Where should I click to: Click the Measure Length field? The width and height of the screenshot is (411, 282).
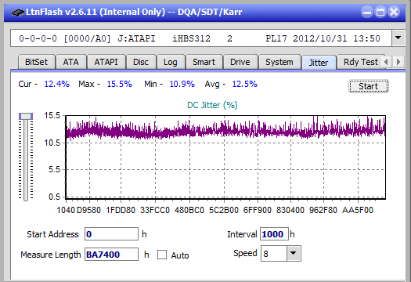coord(111,255)
